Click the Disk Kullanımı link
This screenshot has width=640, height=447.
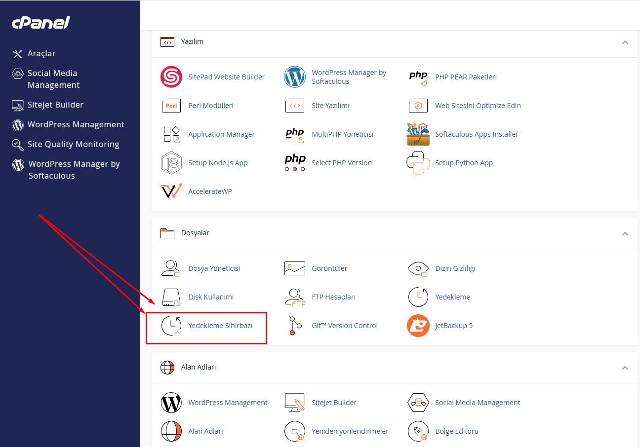pyautogui.click(x=211, y=297)
